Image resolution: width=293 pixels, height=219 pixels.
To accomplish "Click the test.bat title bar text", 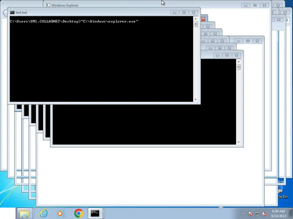I will click(x=21, y=13).
